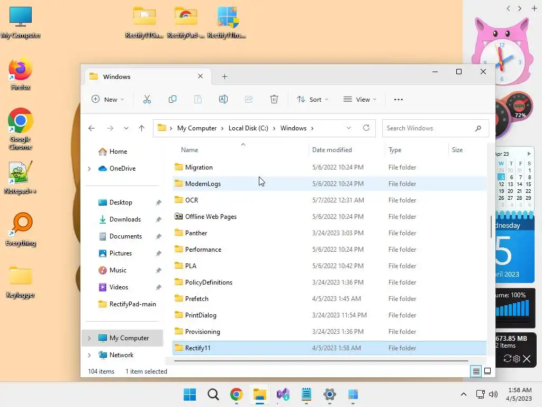Open Settings gear in taskbar
Screen dimensions: 542x407
coord(330,394)
